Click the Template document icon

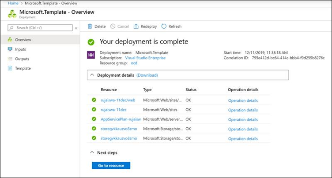10,68
